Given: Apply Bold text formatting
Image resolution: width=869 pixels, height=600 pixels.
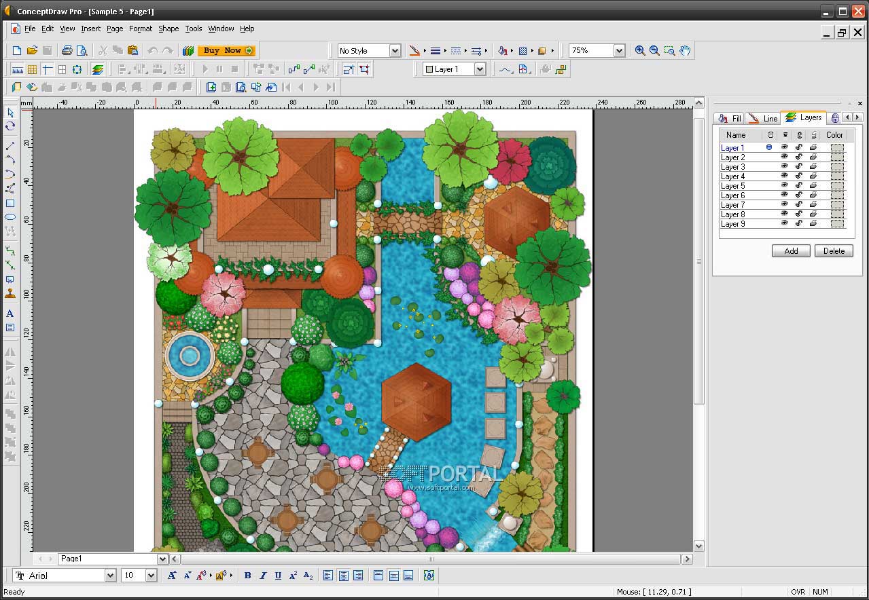Looking at the screenshot, I should pyautogui.click(x=247, y=576).
